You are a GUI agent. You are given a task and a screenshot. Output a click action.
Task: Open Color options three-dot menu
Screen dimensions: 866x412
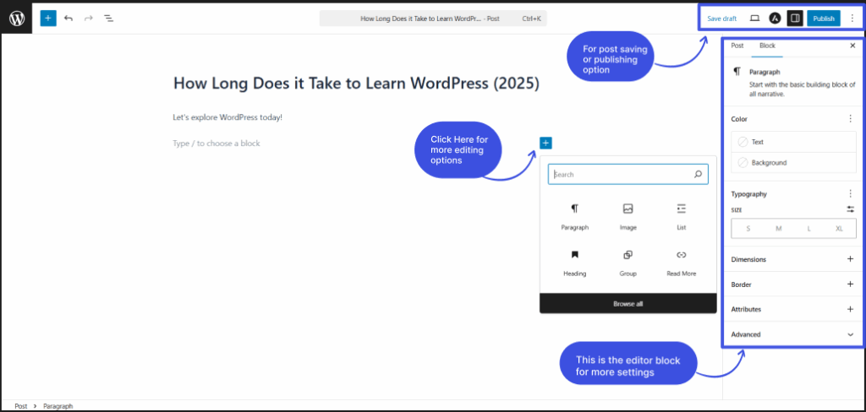point(850,118)
